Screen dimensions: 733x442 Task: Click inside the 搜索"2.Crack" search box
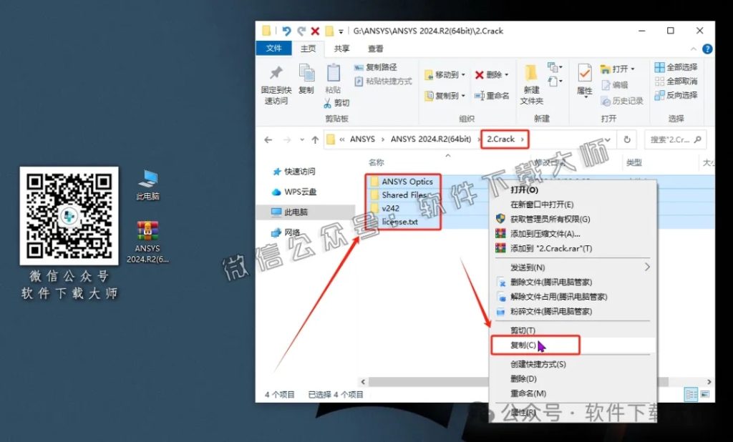[x=671, y=139]
